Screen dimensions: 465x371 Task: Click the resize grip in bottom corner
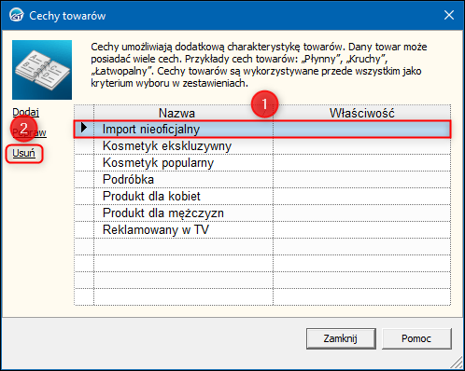[457, 363]
